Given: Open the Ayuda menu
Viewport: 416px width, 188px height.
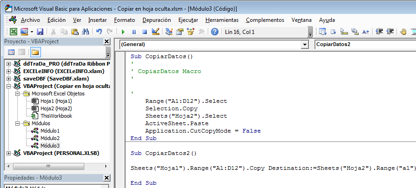Looking at the screenshot, I should click(x=327, y=20).
